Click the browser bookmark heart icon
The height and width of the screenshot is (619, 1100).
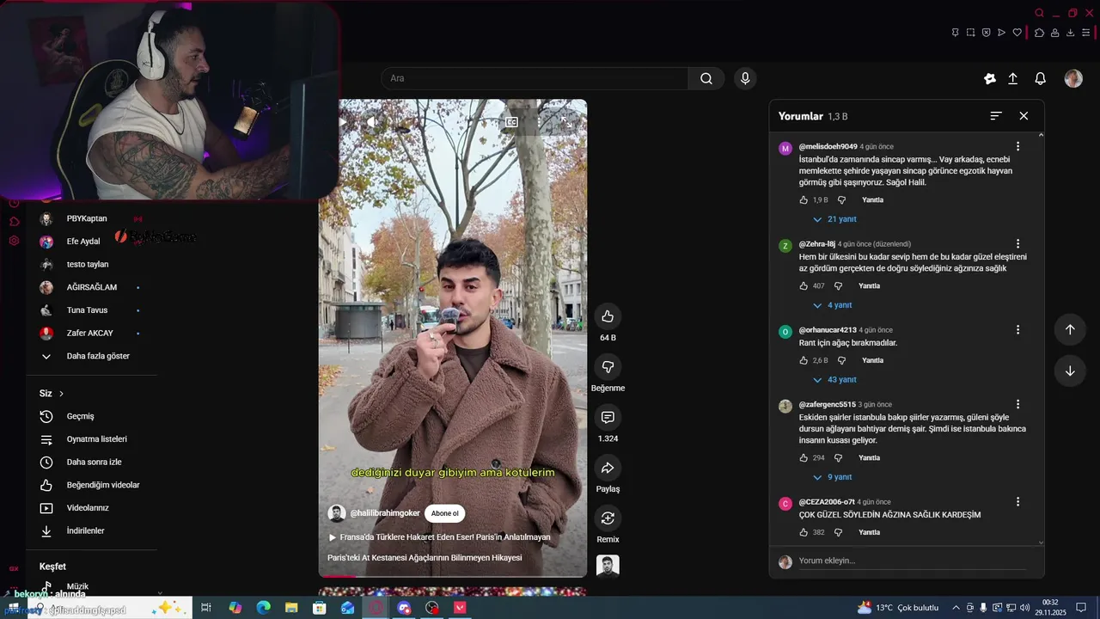(x=1017, y=33)
